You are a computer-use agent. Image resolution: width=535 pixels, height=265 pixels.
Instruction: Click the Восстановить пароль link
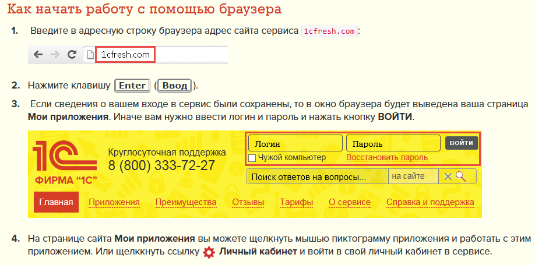point(387,158)
